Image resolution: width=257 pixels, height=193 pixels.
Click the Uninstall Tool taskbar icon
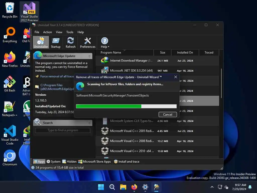coord(156,187)
